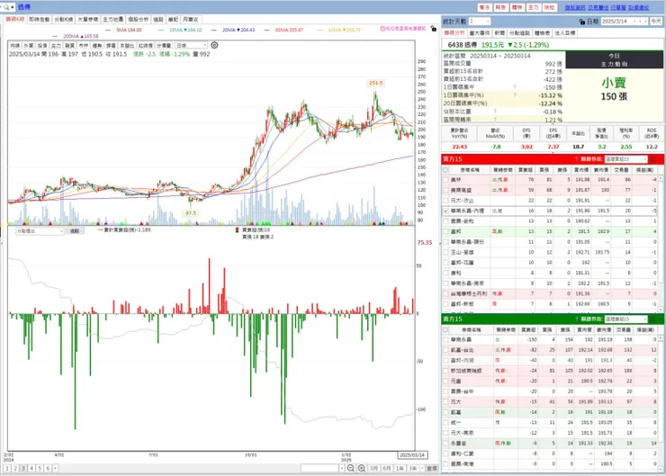The height and width of the screenshot is (476, 666).
Task: Set the chart range to 1年
Action: pos(400,468)
